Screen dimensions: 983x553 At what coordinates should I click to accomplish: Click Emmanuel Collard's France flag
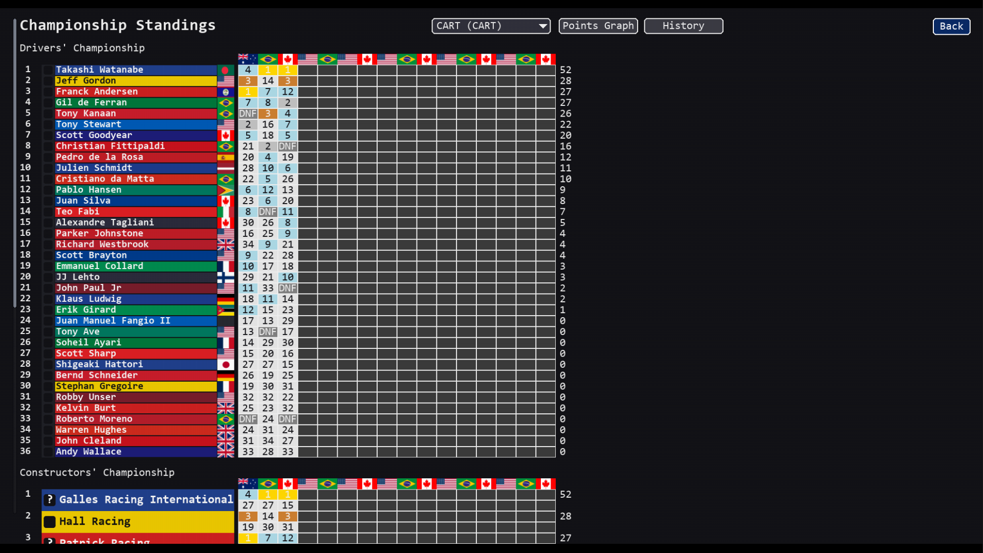point(226,267)
